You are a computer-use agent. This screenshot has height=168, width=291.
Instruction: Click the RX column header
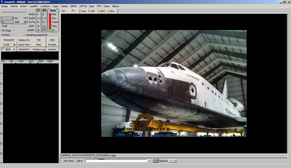click(x=44, y=10)
